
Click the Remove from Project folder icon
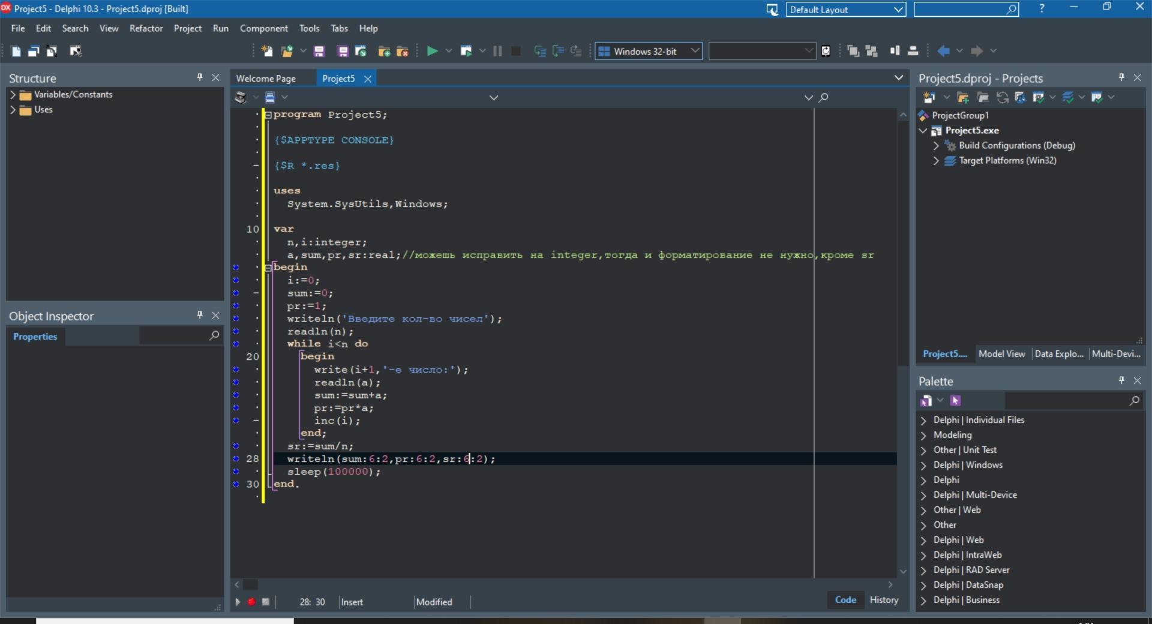403,51
